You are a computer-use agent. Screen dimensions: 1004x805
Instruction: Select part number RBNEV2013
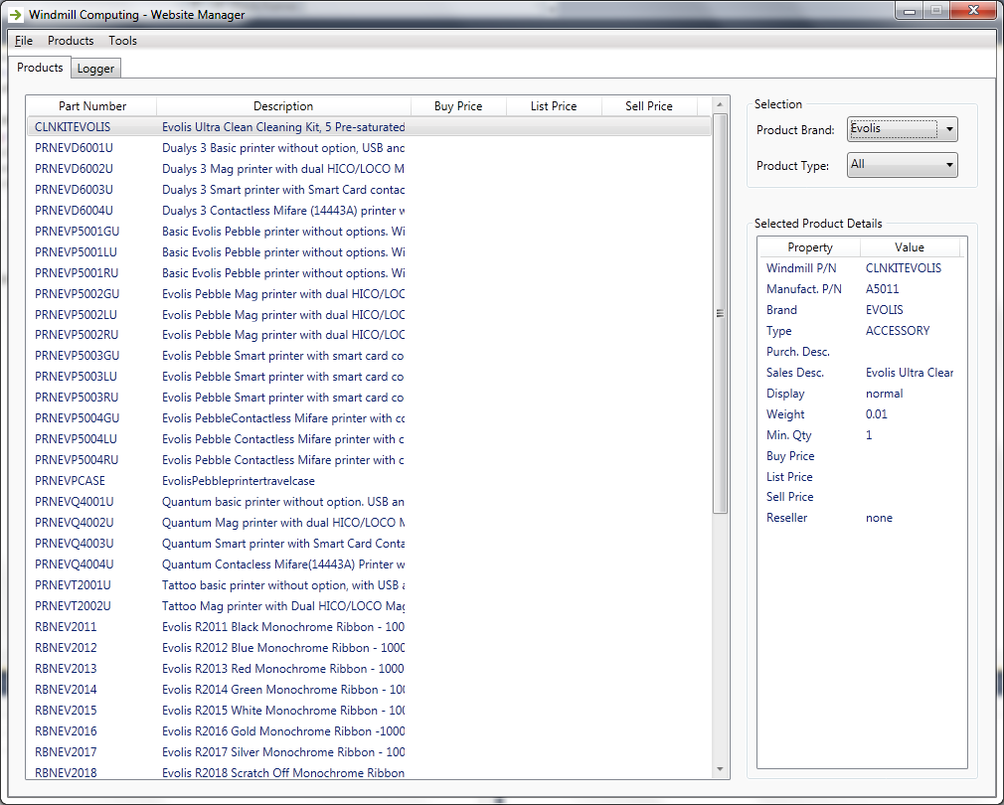[66, 669]
